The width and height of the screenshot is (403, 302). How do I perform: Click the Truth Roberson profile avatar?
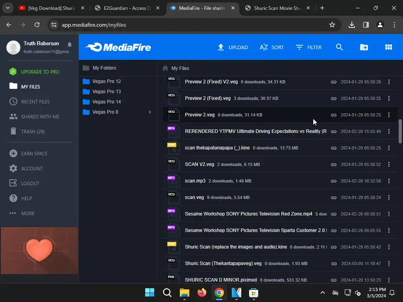tap(13, 47)
